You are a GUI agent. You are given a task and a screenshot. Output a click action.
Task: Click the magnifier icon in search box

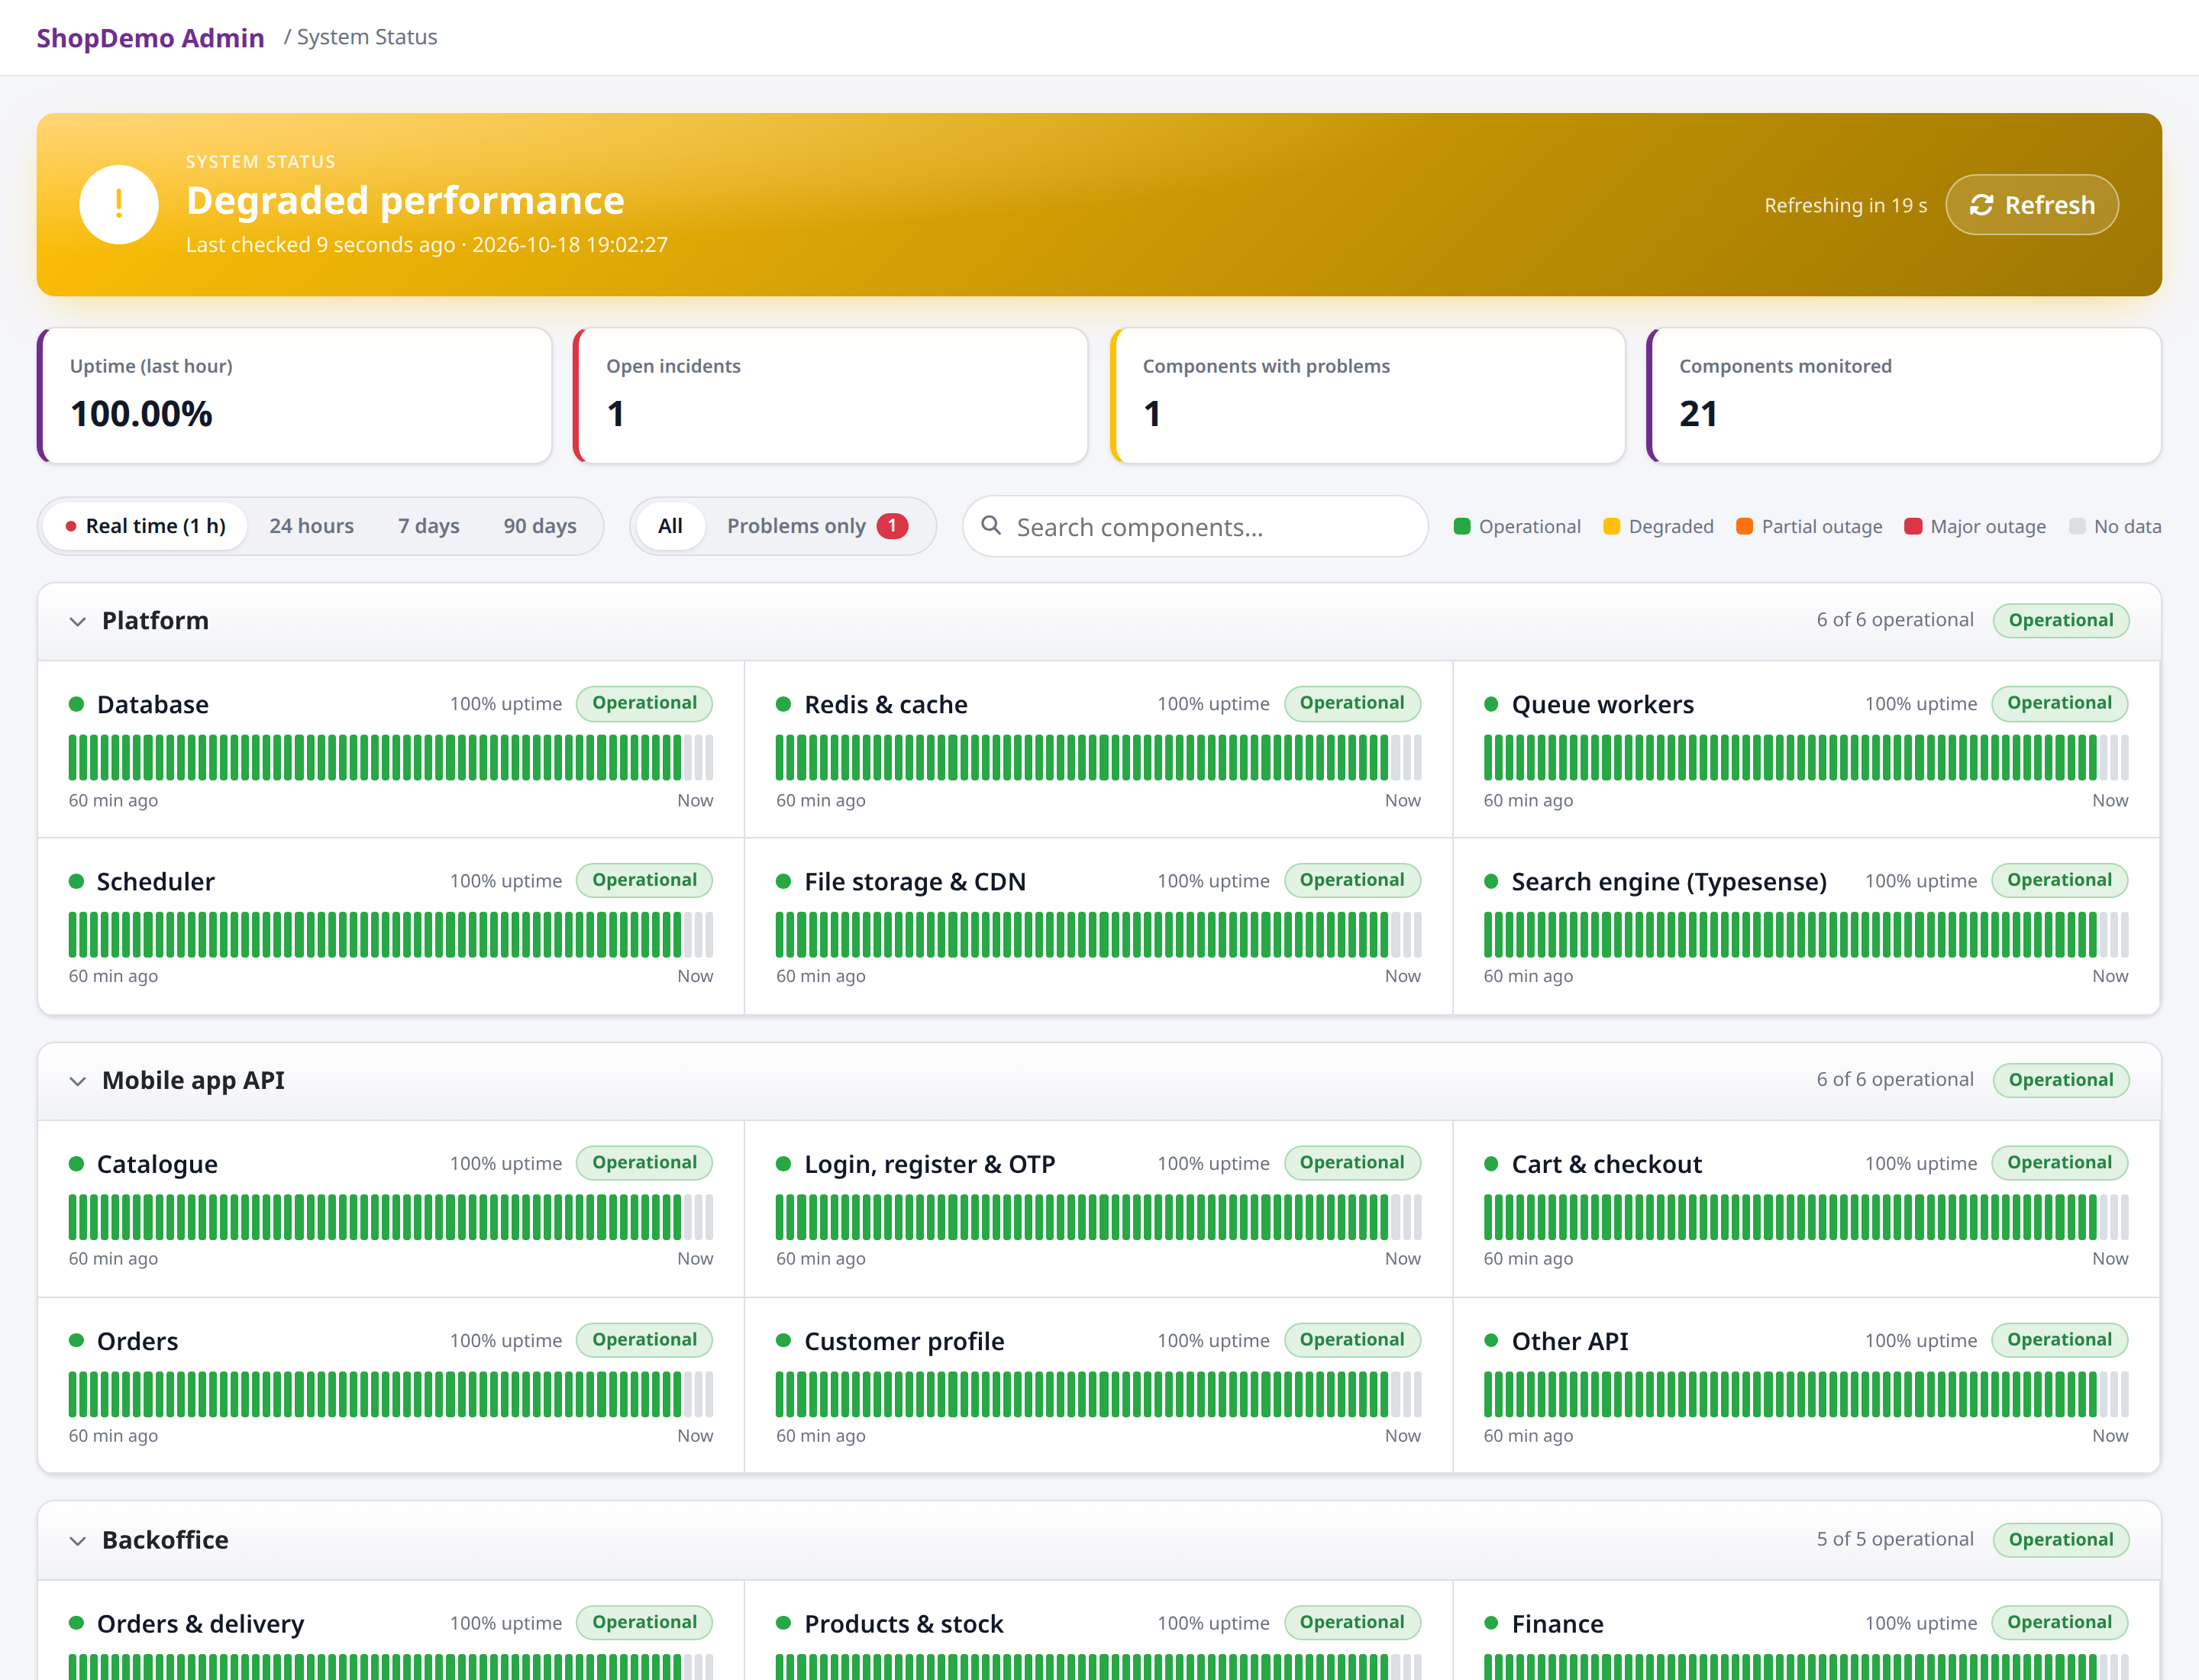[x=991, y=525]
